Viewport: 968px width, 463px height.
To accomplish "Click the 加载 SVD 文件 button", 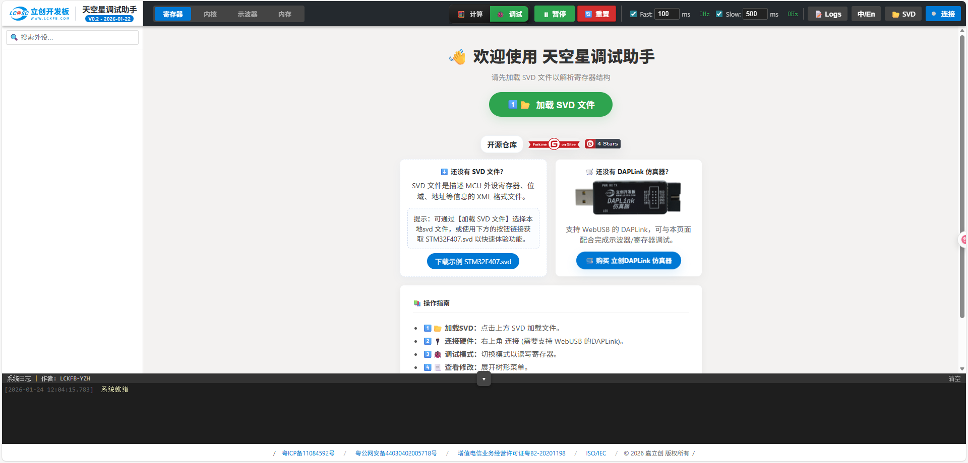I will click(x=550, y=104).
